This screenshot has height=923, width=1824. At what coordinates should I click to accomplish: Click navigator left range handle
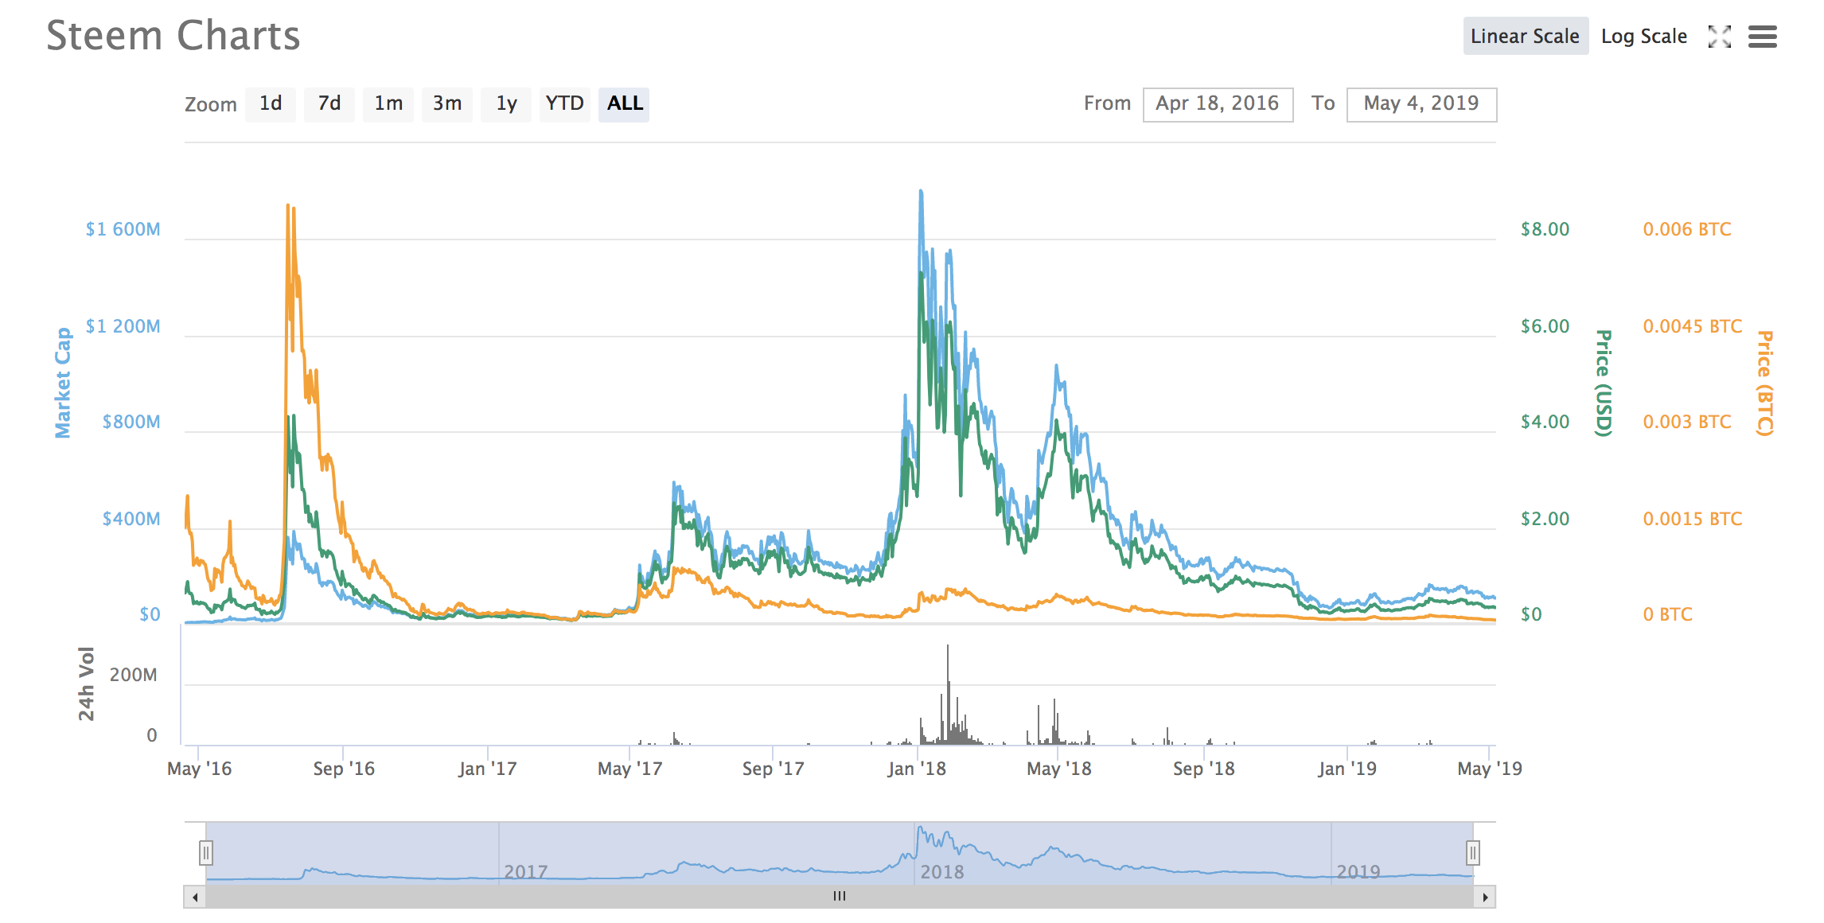coord(206,853)
